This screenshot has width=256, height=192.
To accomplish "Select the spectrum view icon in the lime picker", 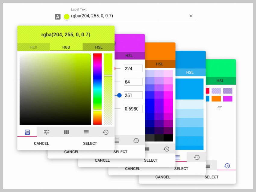I will 27,132.
